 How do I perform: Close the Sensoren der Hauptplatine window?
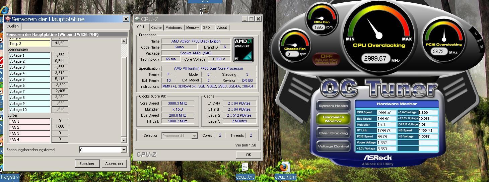126,19
